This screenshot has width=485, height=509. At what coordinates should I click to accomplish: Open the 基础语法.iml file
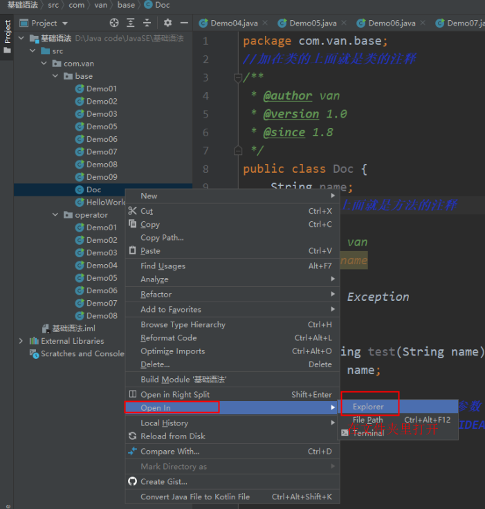73,328
